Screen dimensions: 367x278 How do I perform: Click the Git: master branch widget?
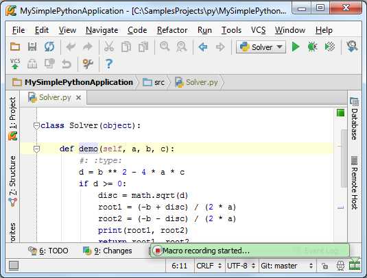(287, 266)
